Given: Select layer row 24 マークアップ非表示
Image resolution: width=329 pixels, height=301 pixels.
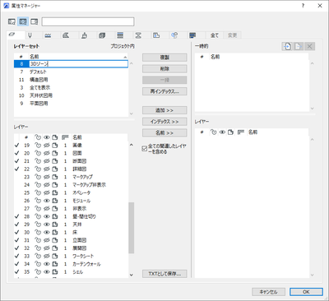Looking at the screenshot, I should coord(71,185).
